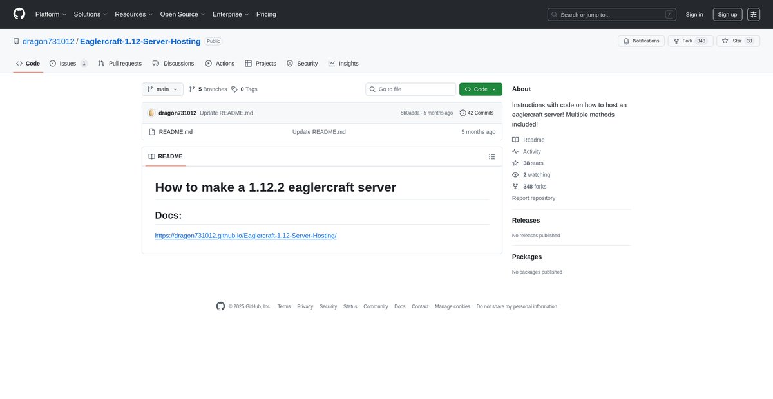Click Manage cookies in footer
This screenshot has height=399, width=773.
[x=452, y=306]
